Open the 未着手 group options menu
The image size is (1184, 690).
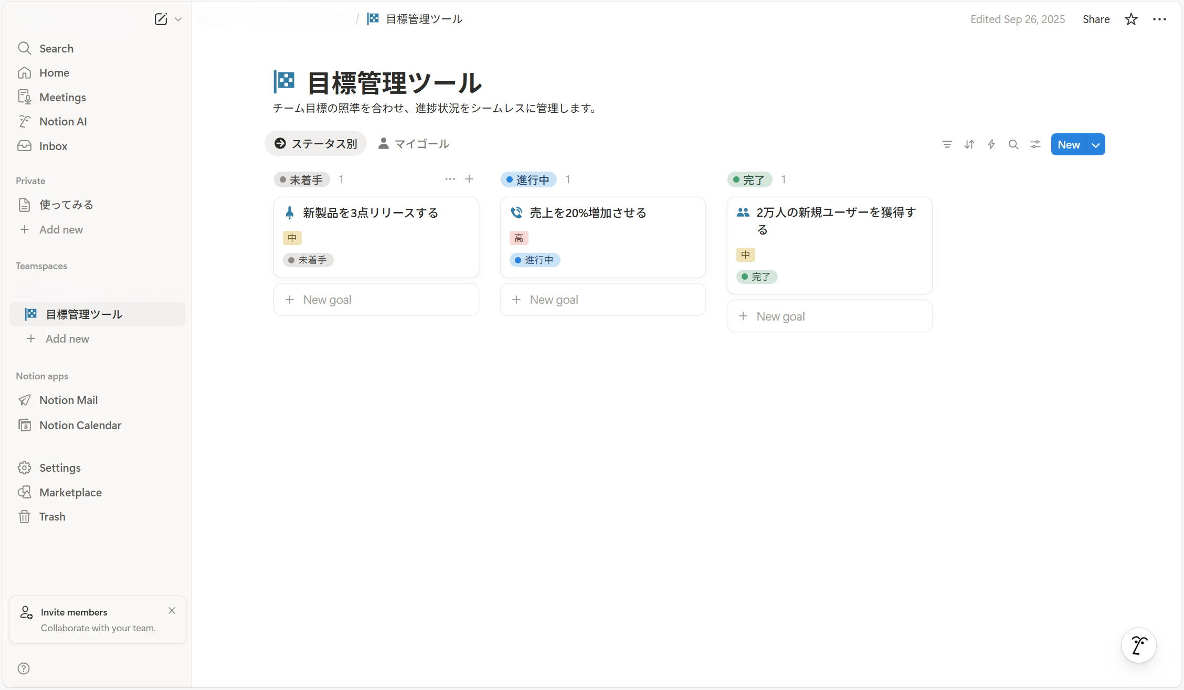450,179
